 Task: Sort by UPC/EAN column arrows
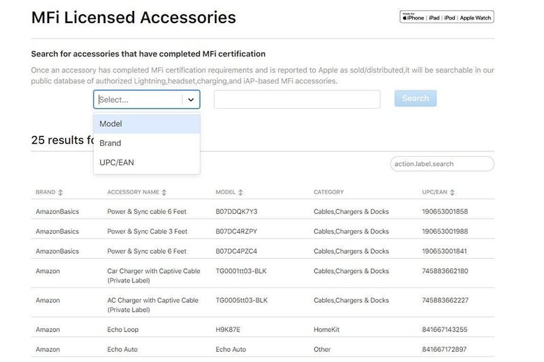[453, 192]
